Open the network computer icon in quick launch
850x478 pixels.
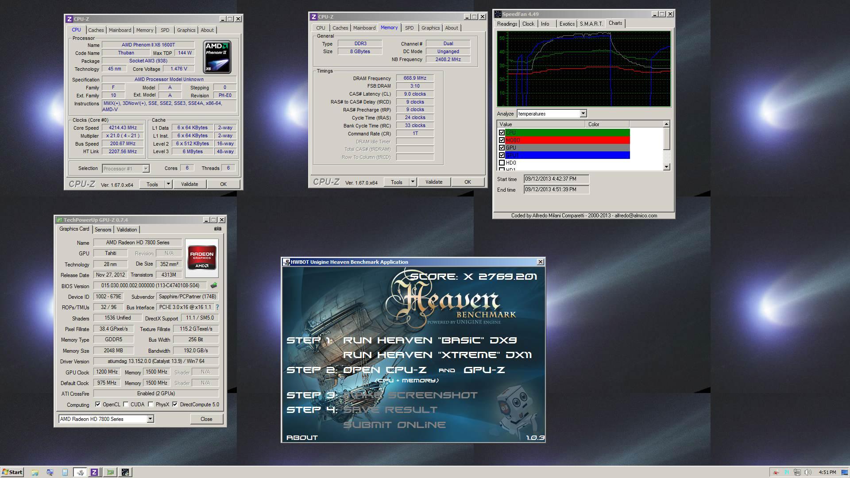pos(50,472)
